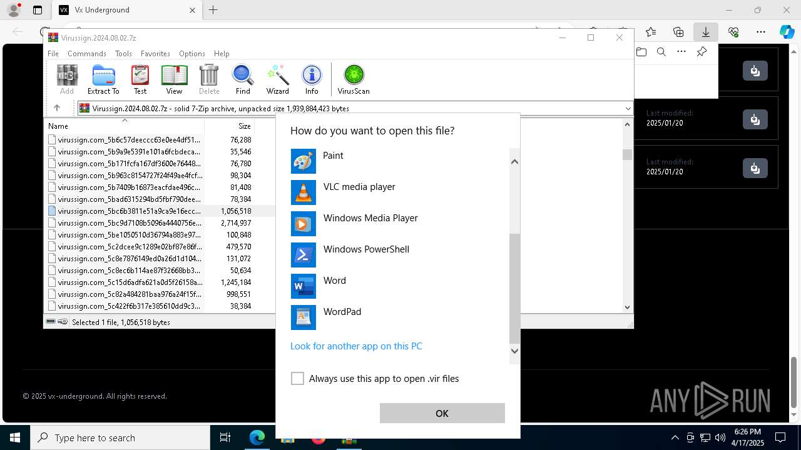Screen dimensions: 801x450
Task: Choose Word app option in dialog
Action: pos(400,286)
